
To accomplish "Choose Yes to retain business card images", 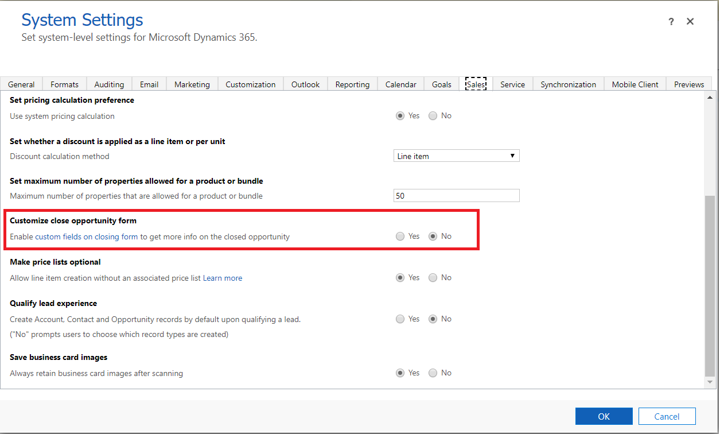I will click(400, 373).
